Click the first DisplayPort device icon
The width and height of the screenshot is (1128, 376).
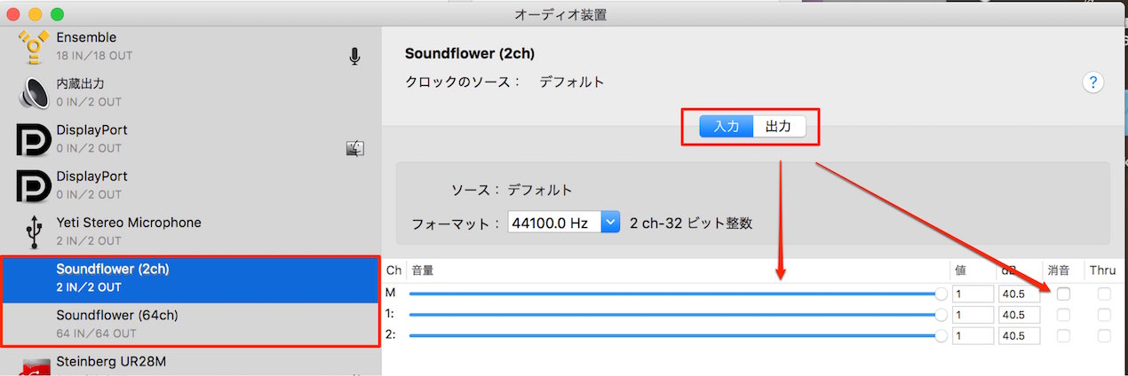tap(34, 139)
